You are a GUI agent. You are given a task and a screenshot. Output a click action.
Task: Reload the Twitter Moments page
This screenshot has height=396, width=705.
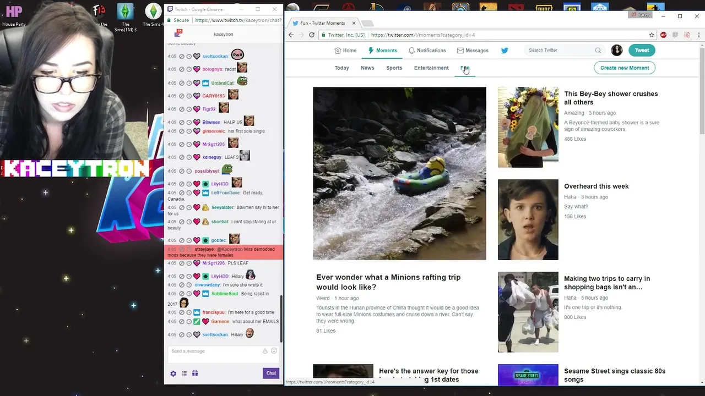(312, 35)
